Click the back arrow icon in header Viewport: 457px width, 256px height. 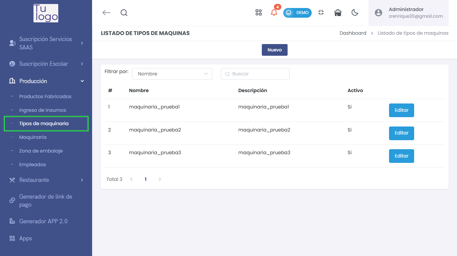(x=106, y=13)
